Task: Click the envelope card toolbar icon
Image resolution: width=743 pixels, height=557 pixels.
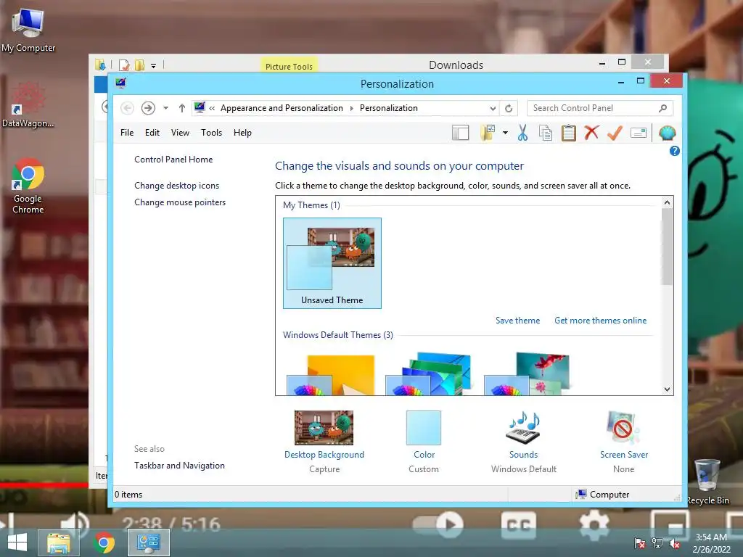Action: point(639,133)
